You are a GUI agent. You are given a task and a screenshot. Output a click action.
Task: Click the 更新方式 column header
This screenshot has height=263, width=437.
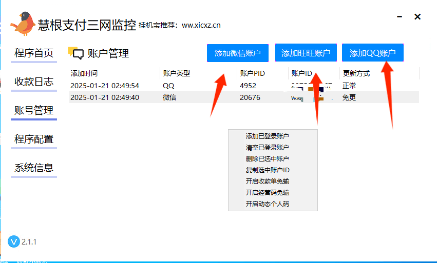[379, 73]
